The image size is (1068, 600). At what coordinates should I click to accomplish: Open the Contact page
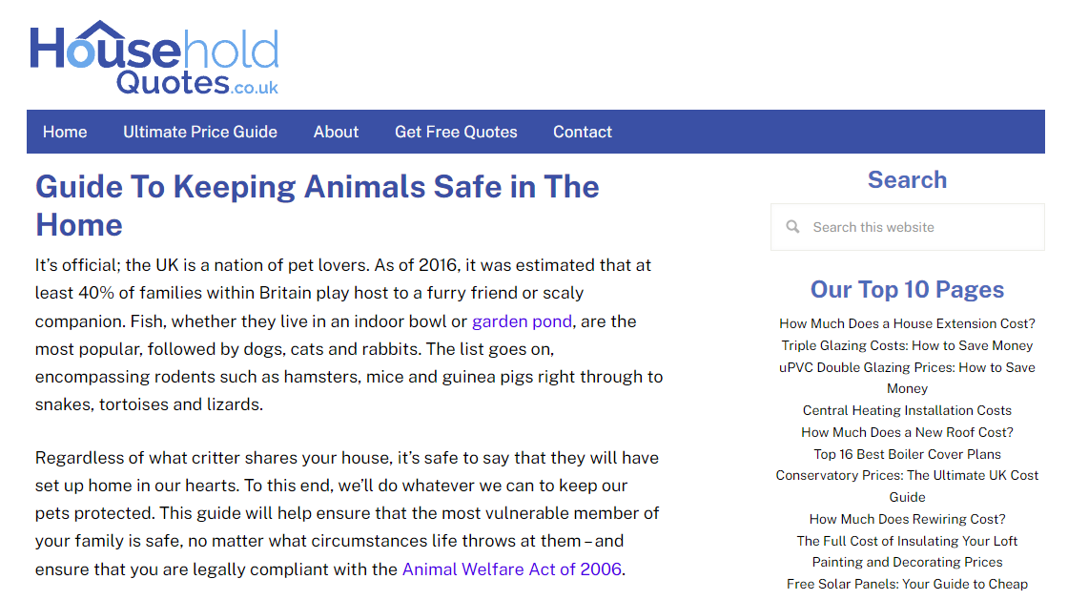click(x=583, y=132)
